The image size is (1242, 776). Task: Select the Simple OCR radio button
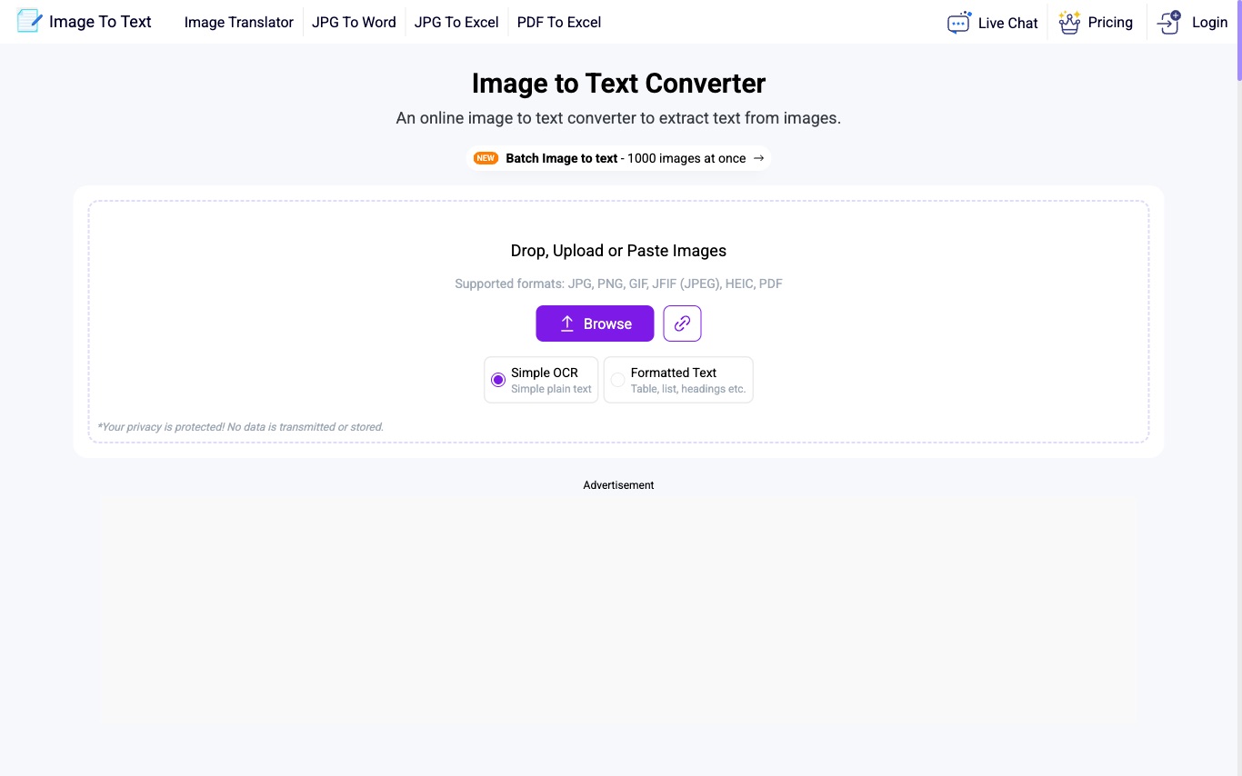(498, 380)
